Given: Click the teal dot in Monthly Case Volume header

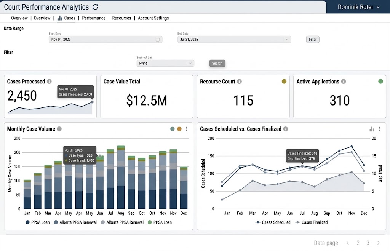Looking at the screenshot, I should tap(173, 129).
